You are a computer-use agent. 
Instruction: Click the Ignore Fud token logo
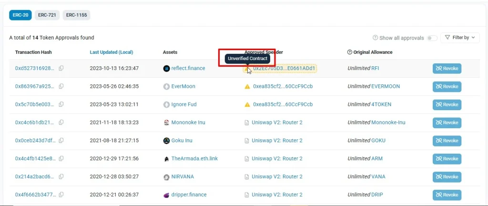(x=166, y=104)
